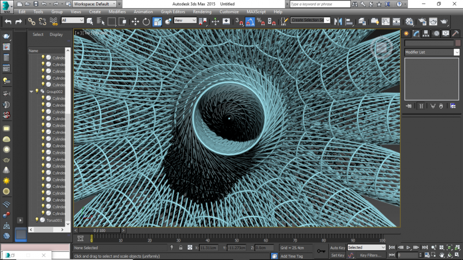Image resolution: width=463 pixels, height=260 pixels.
Task: Click the Add Time Tag field
Action: tap(292, 256)
